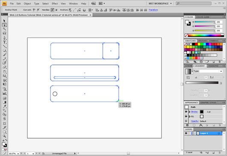The width and height of the screenshot is (227, 156).
Task: Click the Stroke link in Appearance
Action: tap(194, 112)
